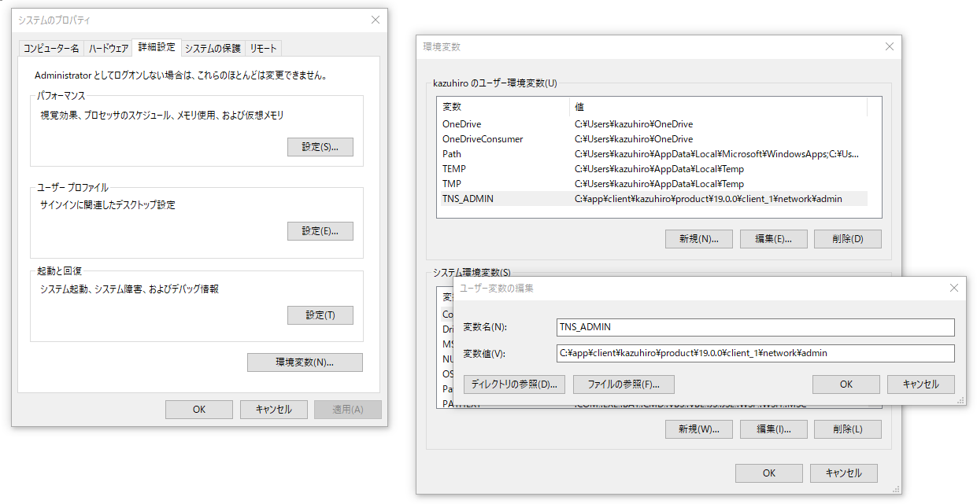Switch to the リモート tab
The width and height of the screenshot is (977, 504).
263,49
